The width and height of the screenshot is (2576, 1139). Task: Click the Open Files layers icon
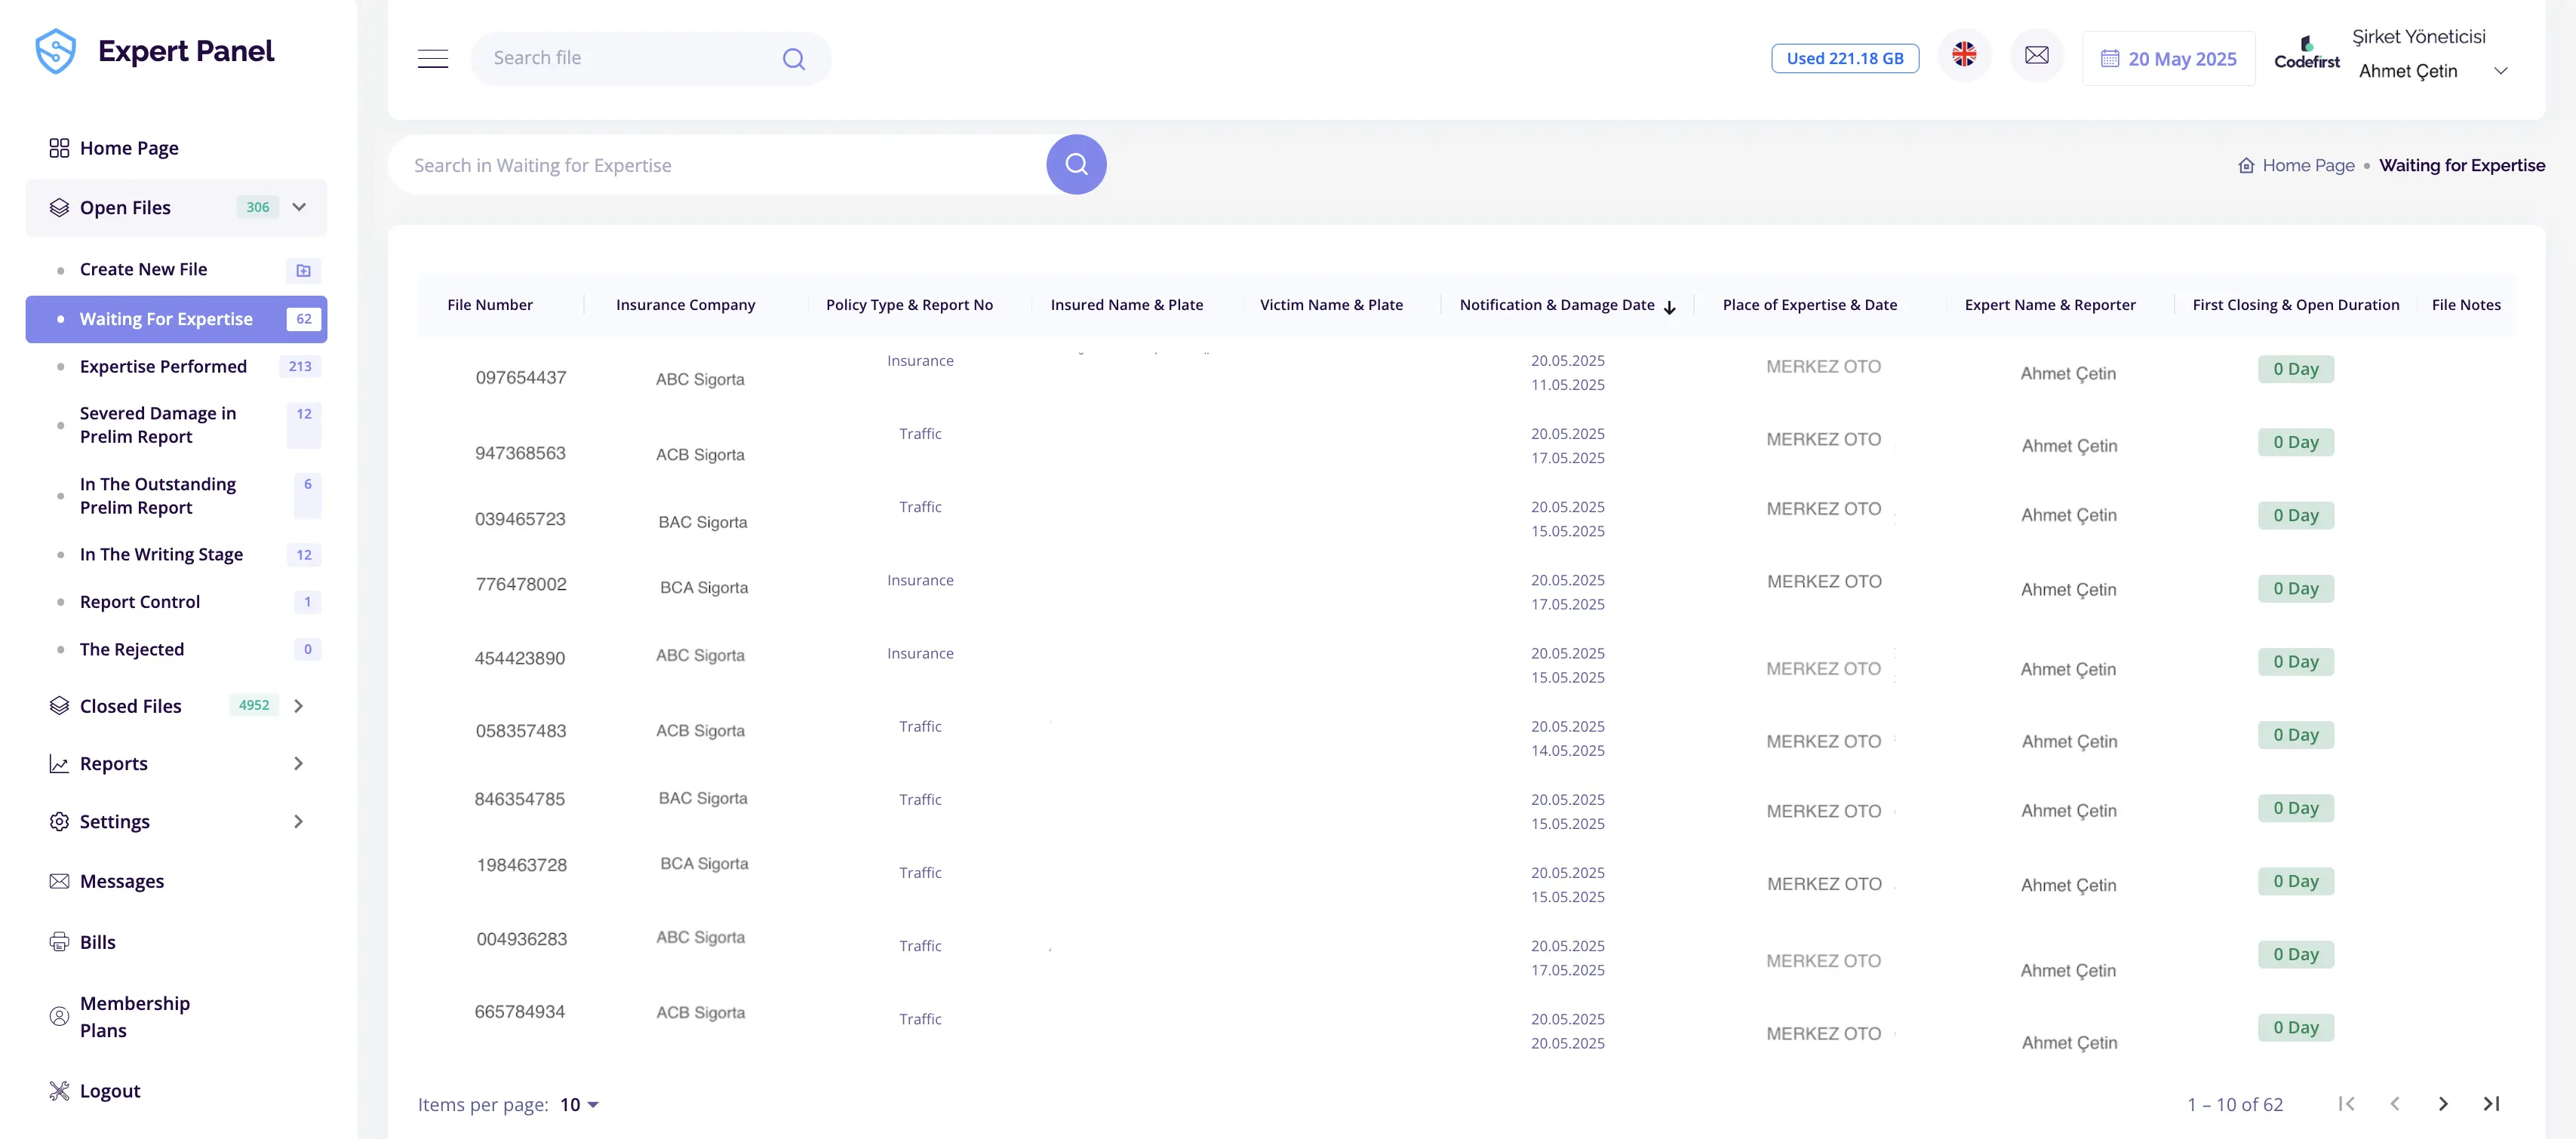tap(59, 207)
